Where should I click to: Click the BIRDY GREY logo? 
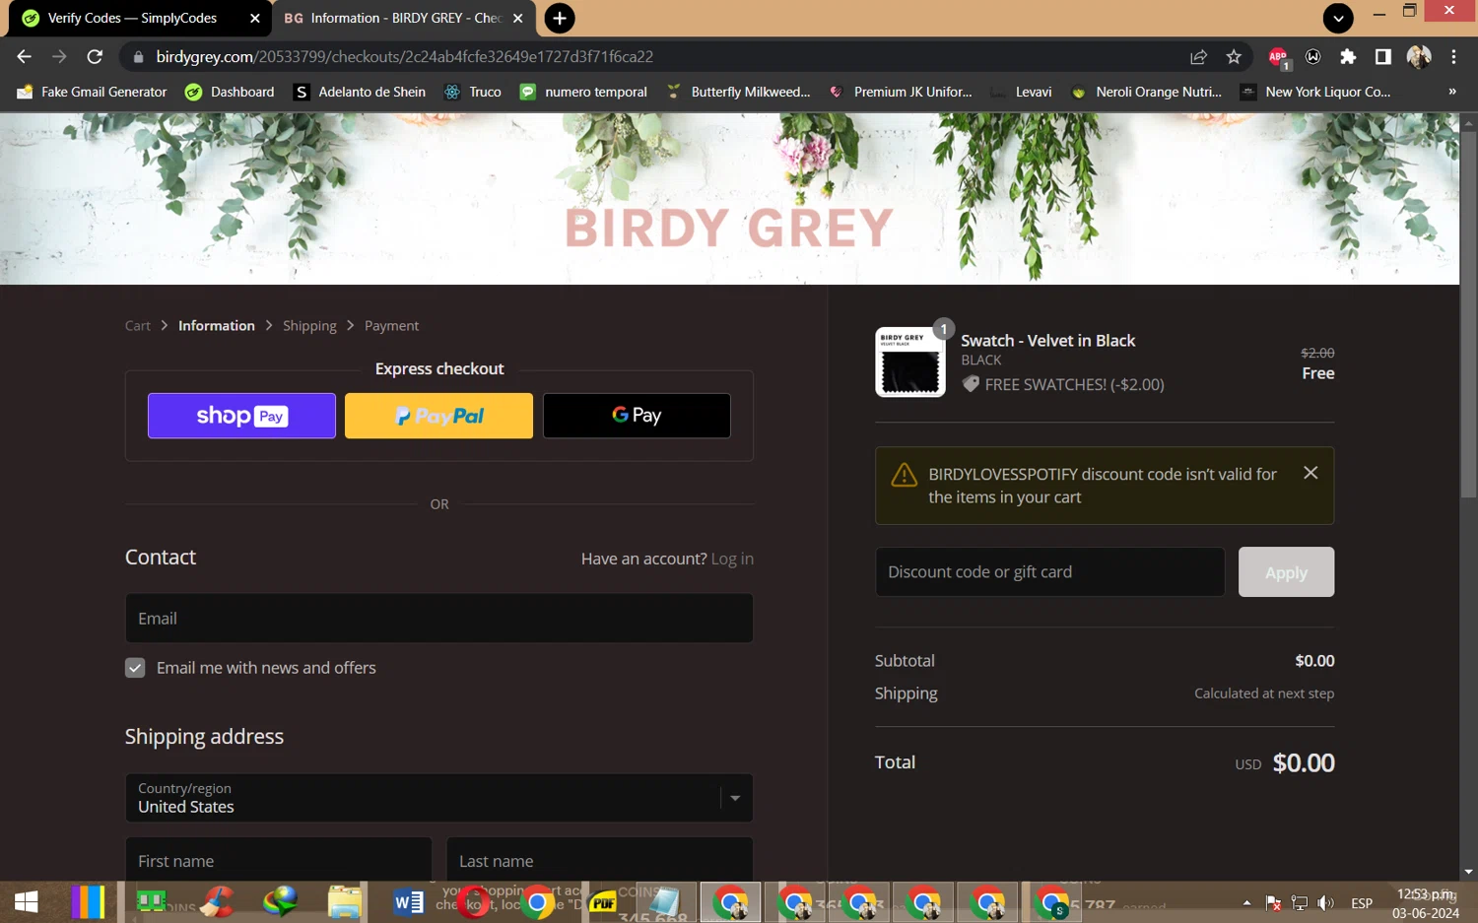point(729,228)
